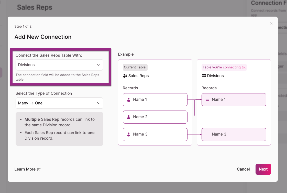This screenshot has height=193, width=287.
Task: Click the Next button
Action: [263, 169]
